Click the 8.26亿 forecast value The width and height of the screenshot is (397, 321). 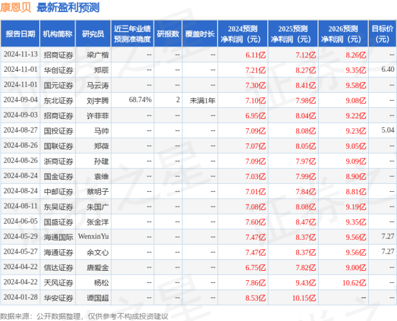[356, 55]
